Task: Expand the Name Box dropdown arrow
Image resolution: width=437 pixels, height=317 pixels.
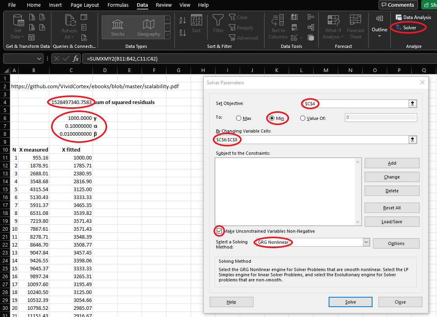Action: 39,59
